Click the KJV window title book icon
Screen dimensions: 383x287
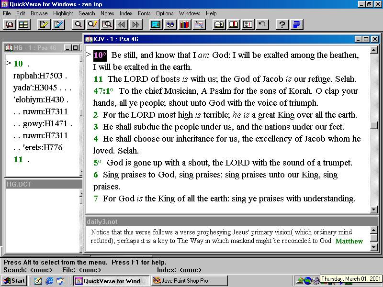click(x=89, y=39)
